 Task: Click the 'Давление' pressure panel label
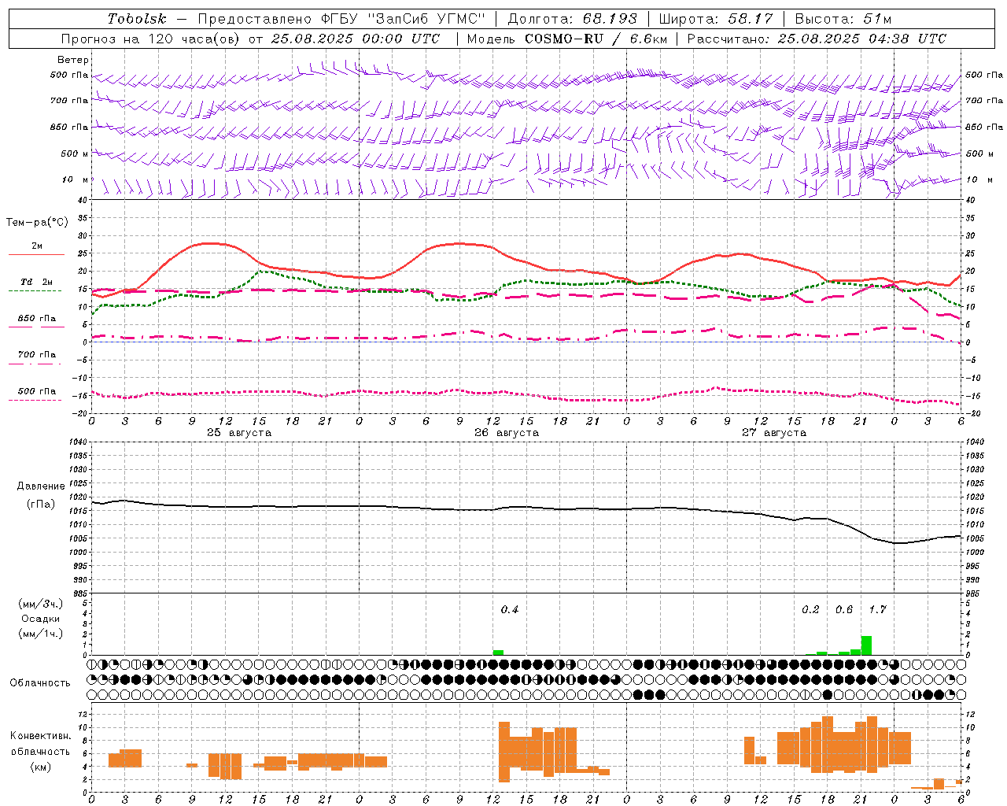[x=41, y=486]
